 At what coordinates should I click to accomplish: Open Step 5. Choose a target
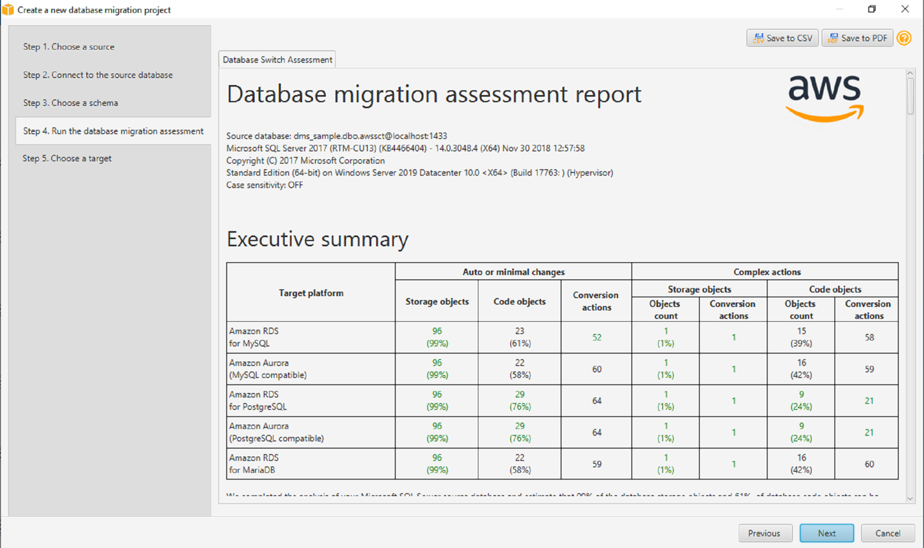(x=67, y=158)
